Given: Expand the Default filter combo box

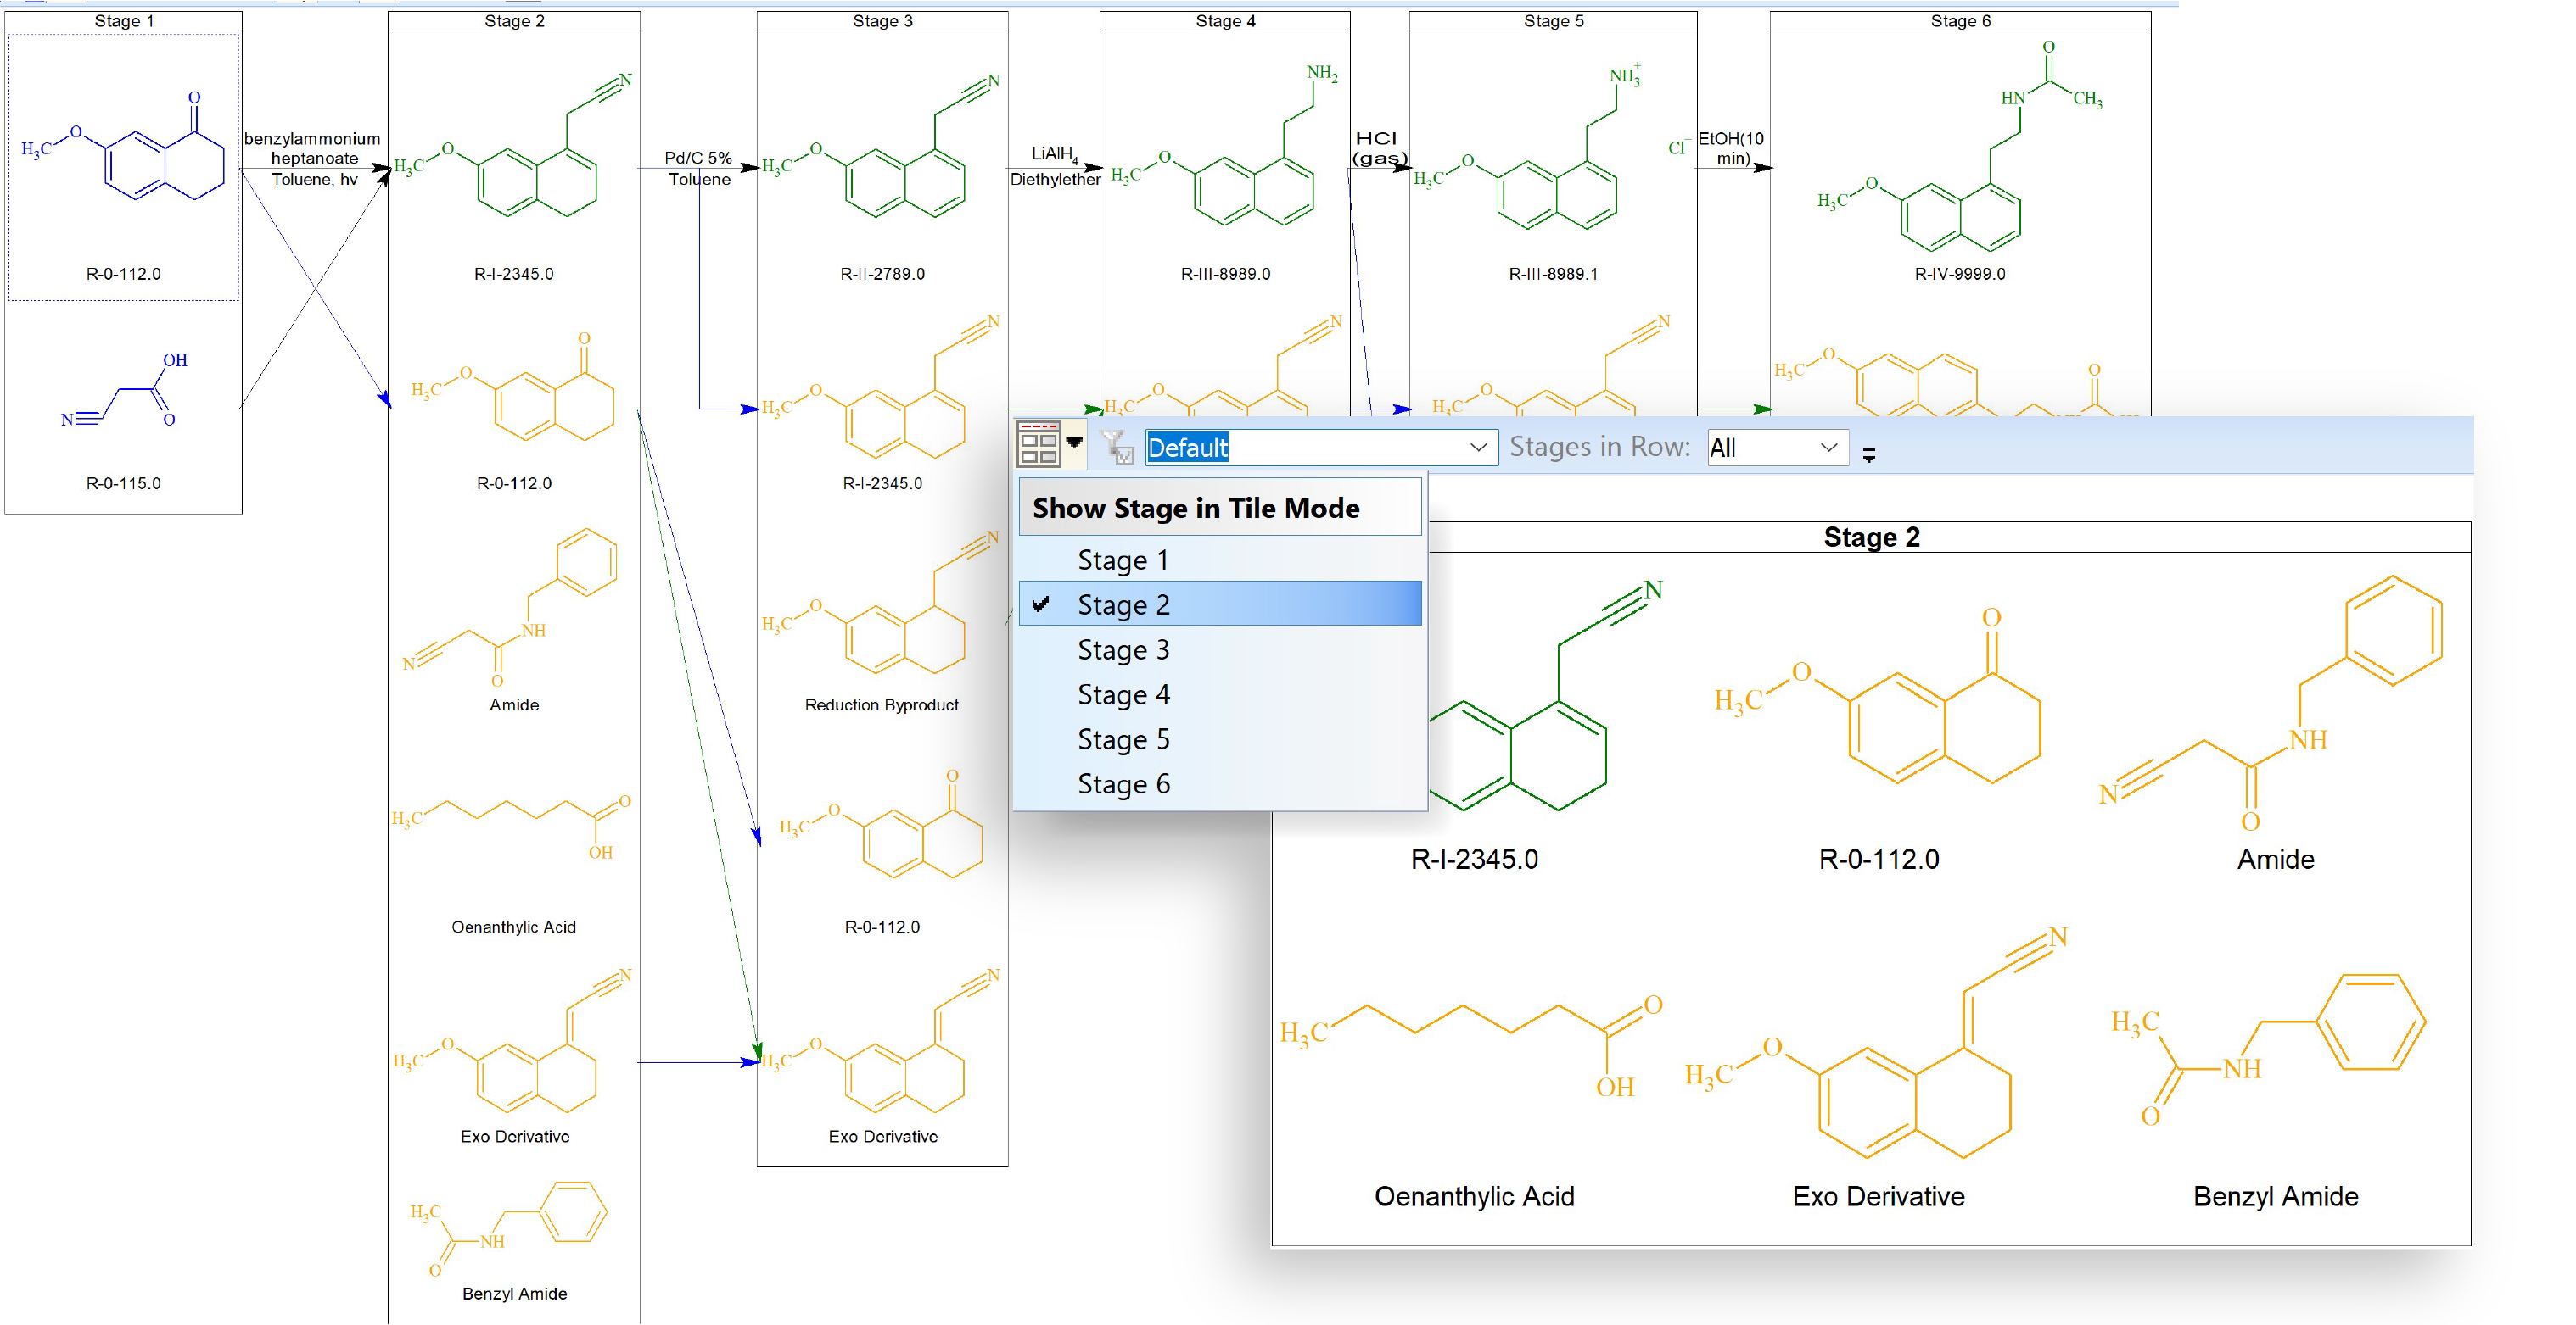Looking at the screenshot, I should tap(1478, 448).
